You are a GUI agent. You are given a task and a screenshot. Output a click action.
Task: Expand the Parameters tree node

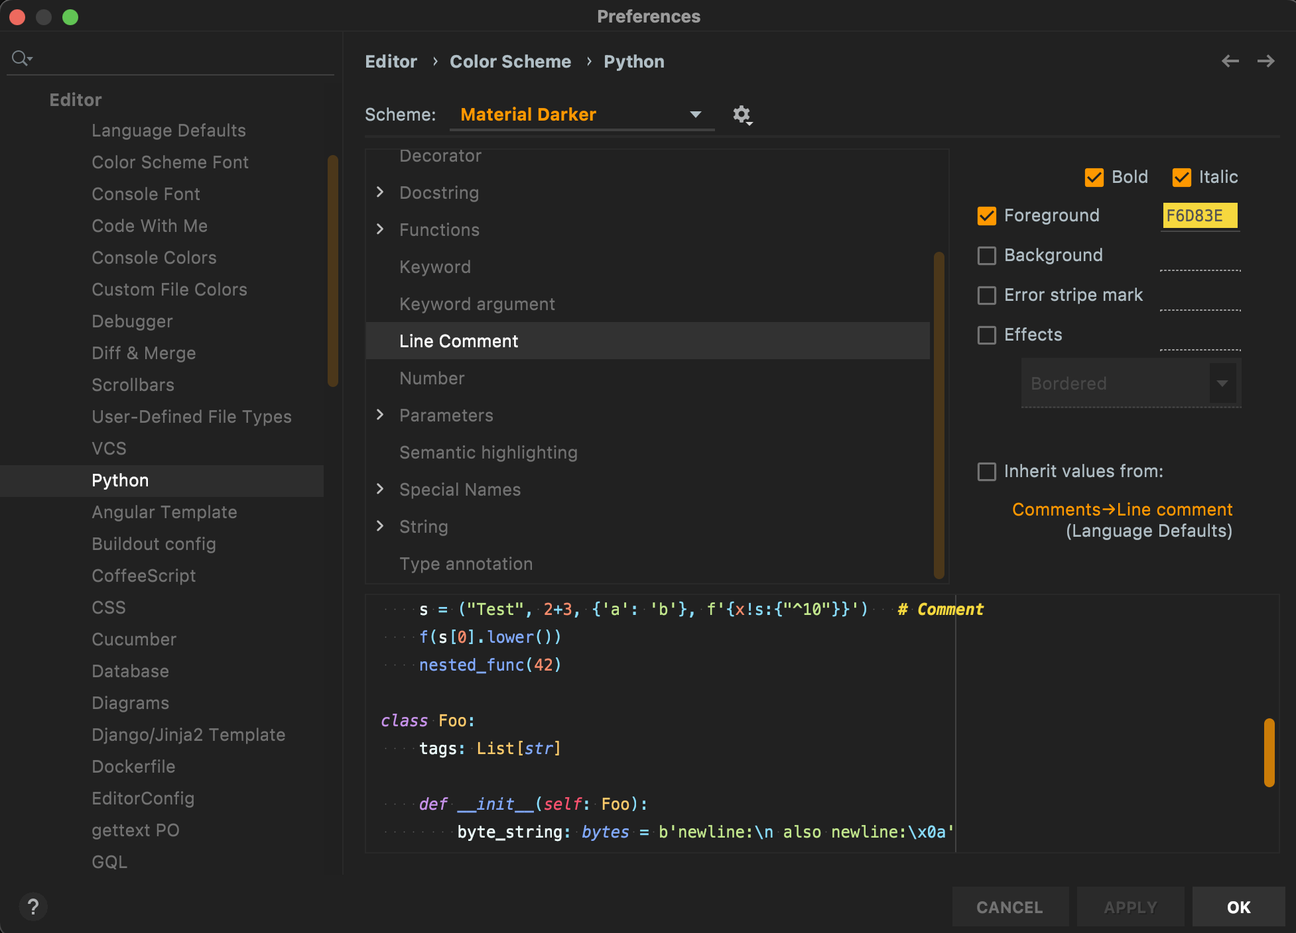tap(380, 415)
